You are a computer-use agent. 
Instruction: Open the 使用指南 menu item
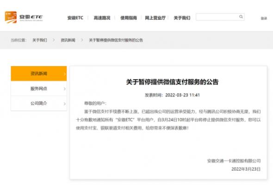[x=129, y=18]
